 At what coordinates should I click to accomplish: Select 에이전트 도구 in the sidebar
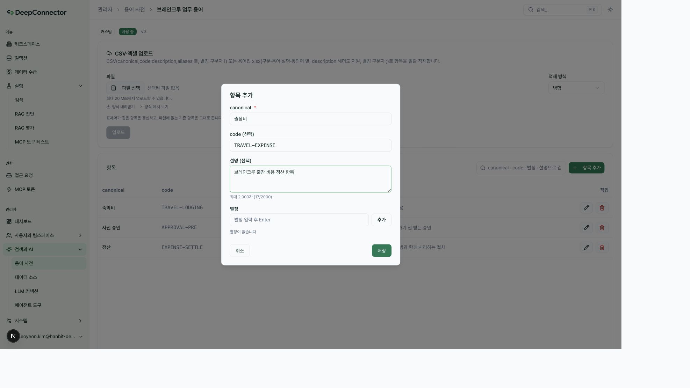click(49, 305)
